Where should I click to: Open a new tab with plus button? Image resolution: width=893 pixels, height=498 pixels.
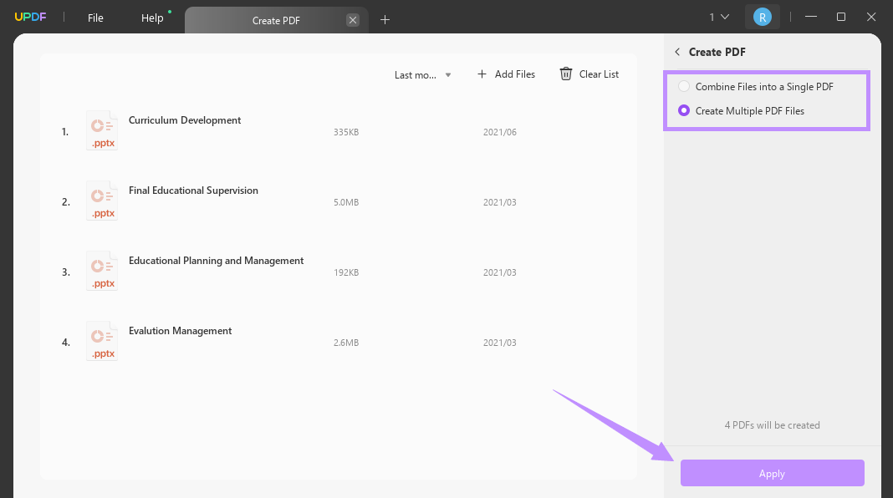tap(385, 19)
